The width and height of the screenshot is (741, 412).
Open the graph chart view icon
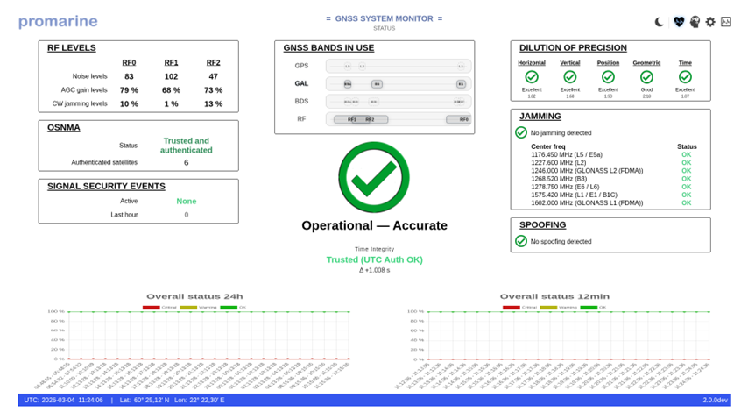click(x=726, y=22)
